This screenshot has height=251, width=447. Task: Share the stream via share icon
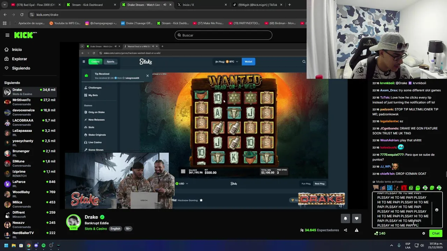pos(345,230)
